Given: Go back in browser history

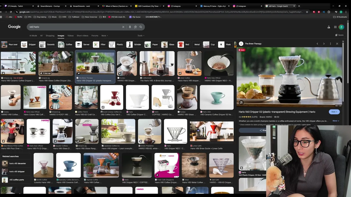Looking at the screenshot, I should [1, 12].
